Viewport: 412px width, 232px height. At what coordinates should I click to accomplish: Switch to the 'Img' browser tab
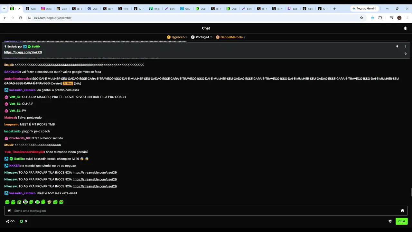coord(154,9)
